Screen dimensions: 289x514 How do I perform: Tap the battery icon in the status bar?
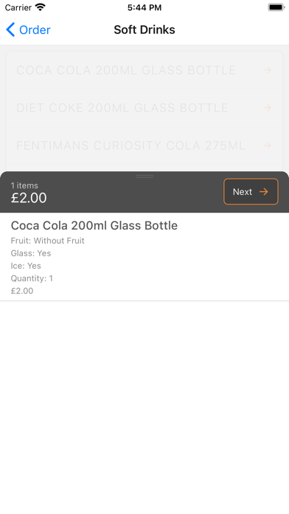[x=276, y=7]
